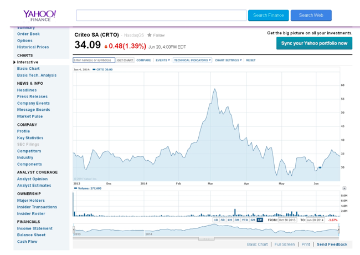The height and width of the screenshot is (255, 360).
Task: Open Message Boards in the sidebar
Action: coord(34,110)
